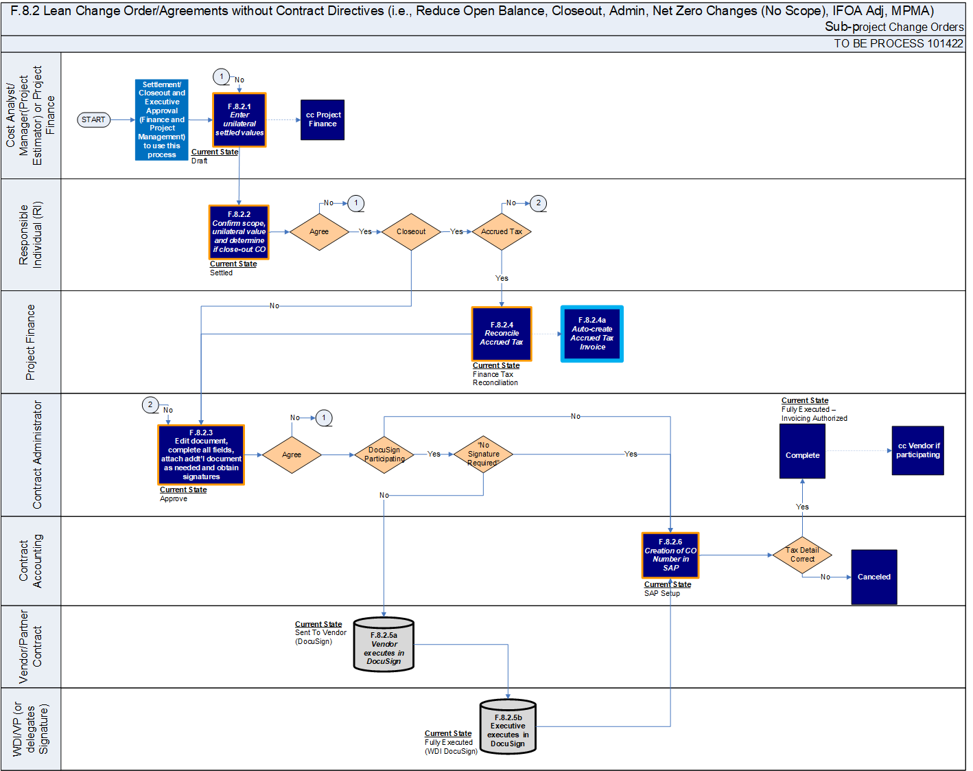Click the START oval node
Screen dimensions: 973x771
[94, 120]
